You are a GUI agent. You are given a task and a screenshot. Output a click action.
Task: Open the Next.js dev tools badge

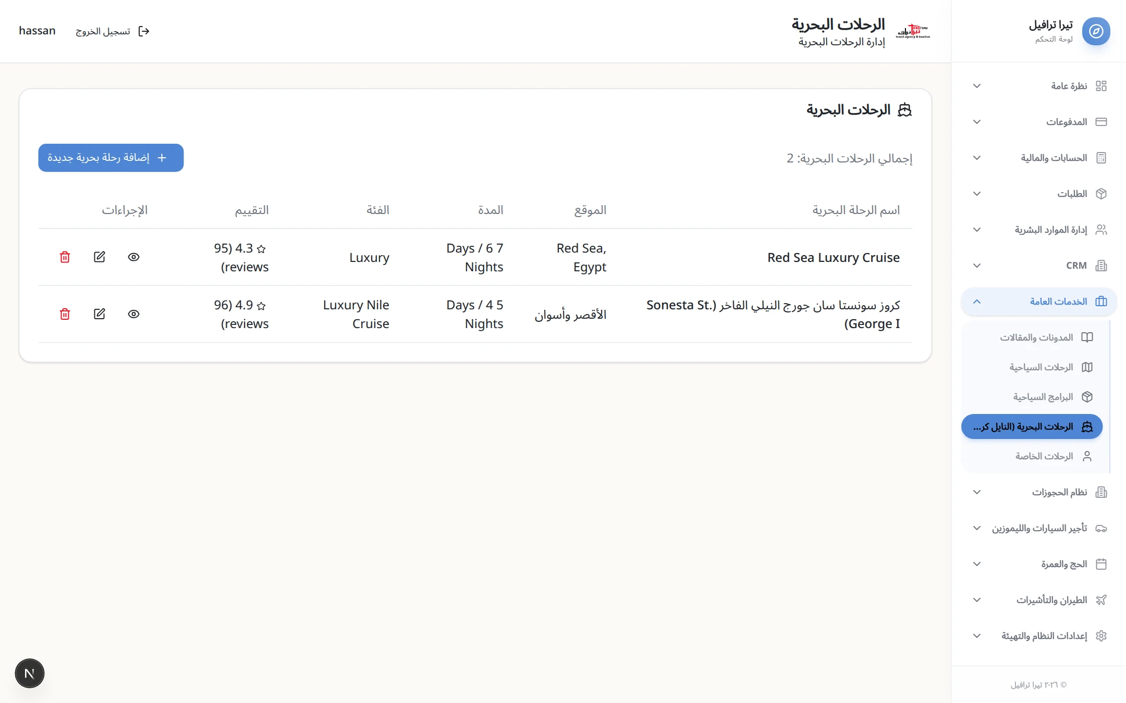(30, 673)
